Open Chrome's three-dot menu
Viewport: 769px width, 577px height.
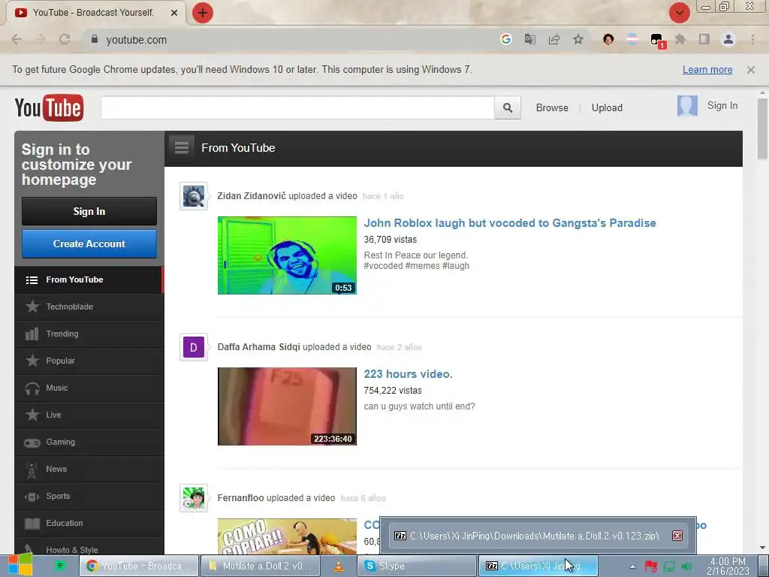pos(752,39)
